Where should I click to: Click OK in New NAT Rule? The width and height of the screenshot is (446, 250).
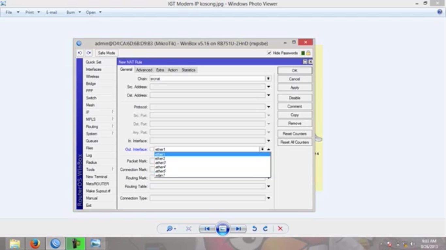click(295, 70)
